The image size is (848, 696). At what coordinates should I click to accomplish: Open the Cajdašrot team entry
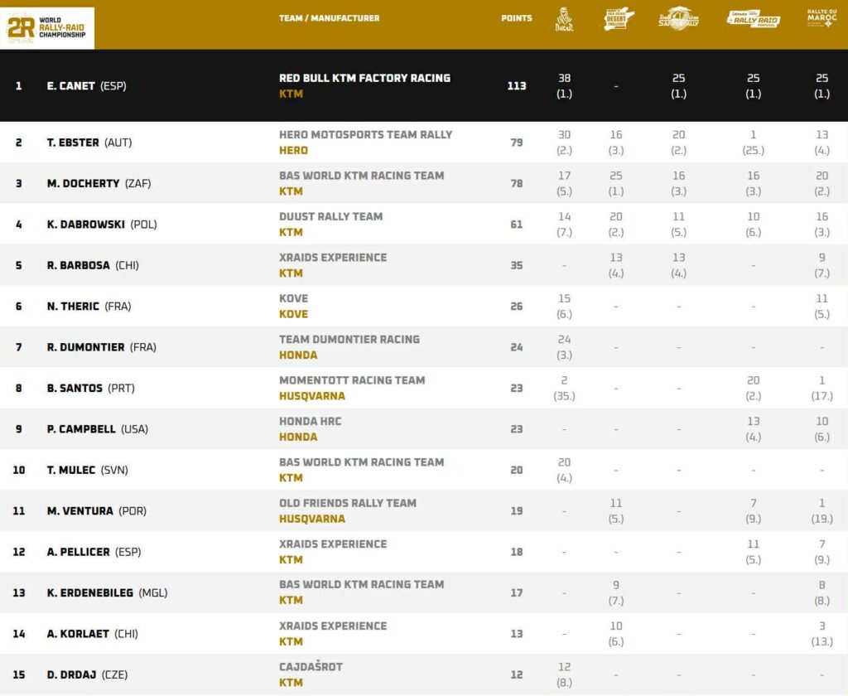tap(311, 666)
